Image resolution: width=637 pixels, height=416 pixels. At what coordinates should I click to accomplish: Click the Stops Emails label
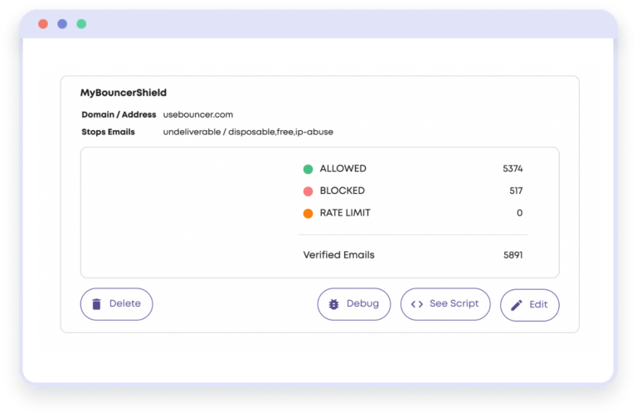pos(108,132)
